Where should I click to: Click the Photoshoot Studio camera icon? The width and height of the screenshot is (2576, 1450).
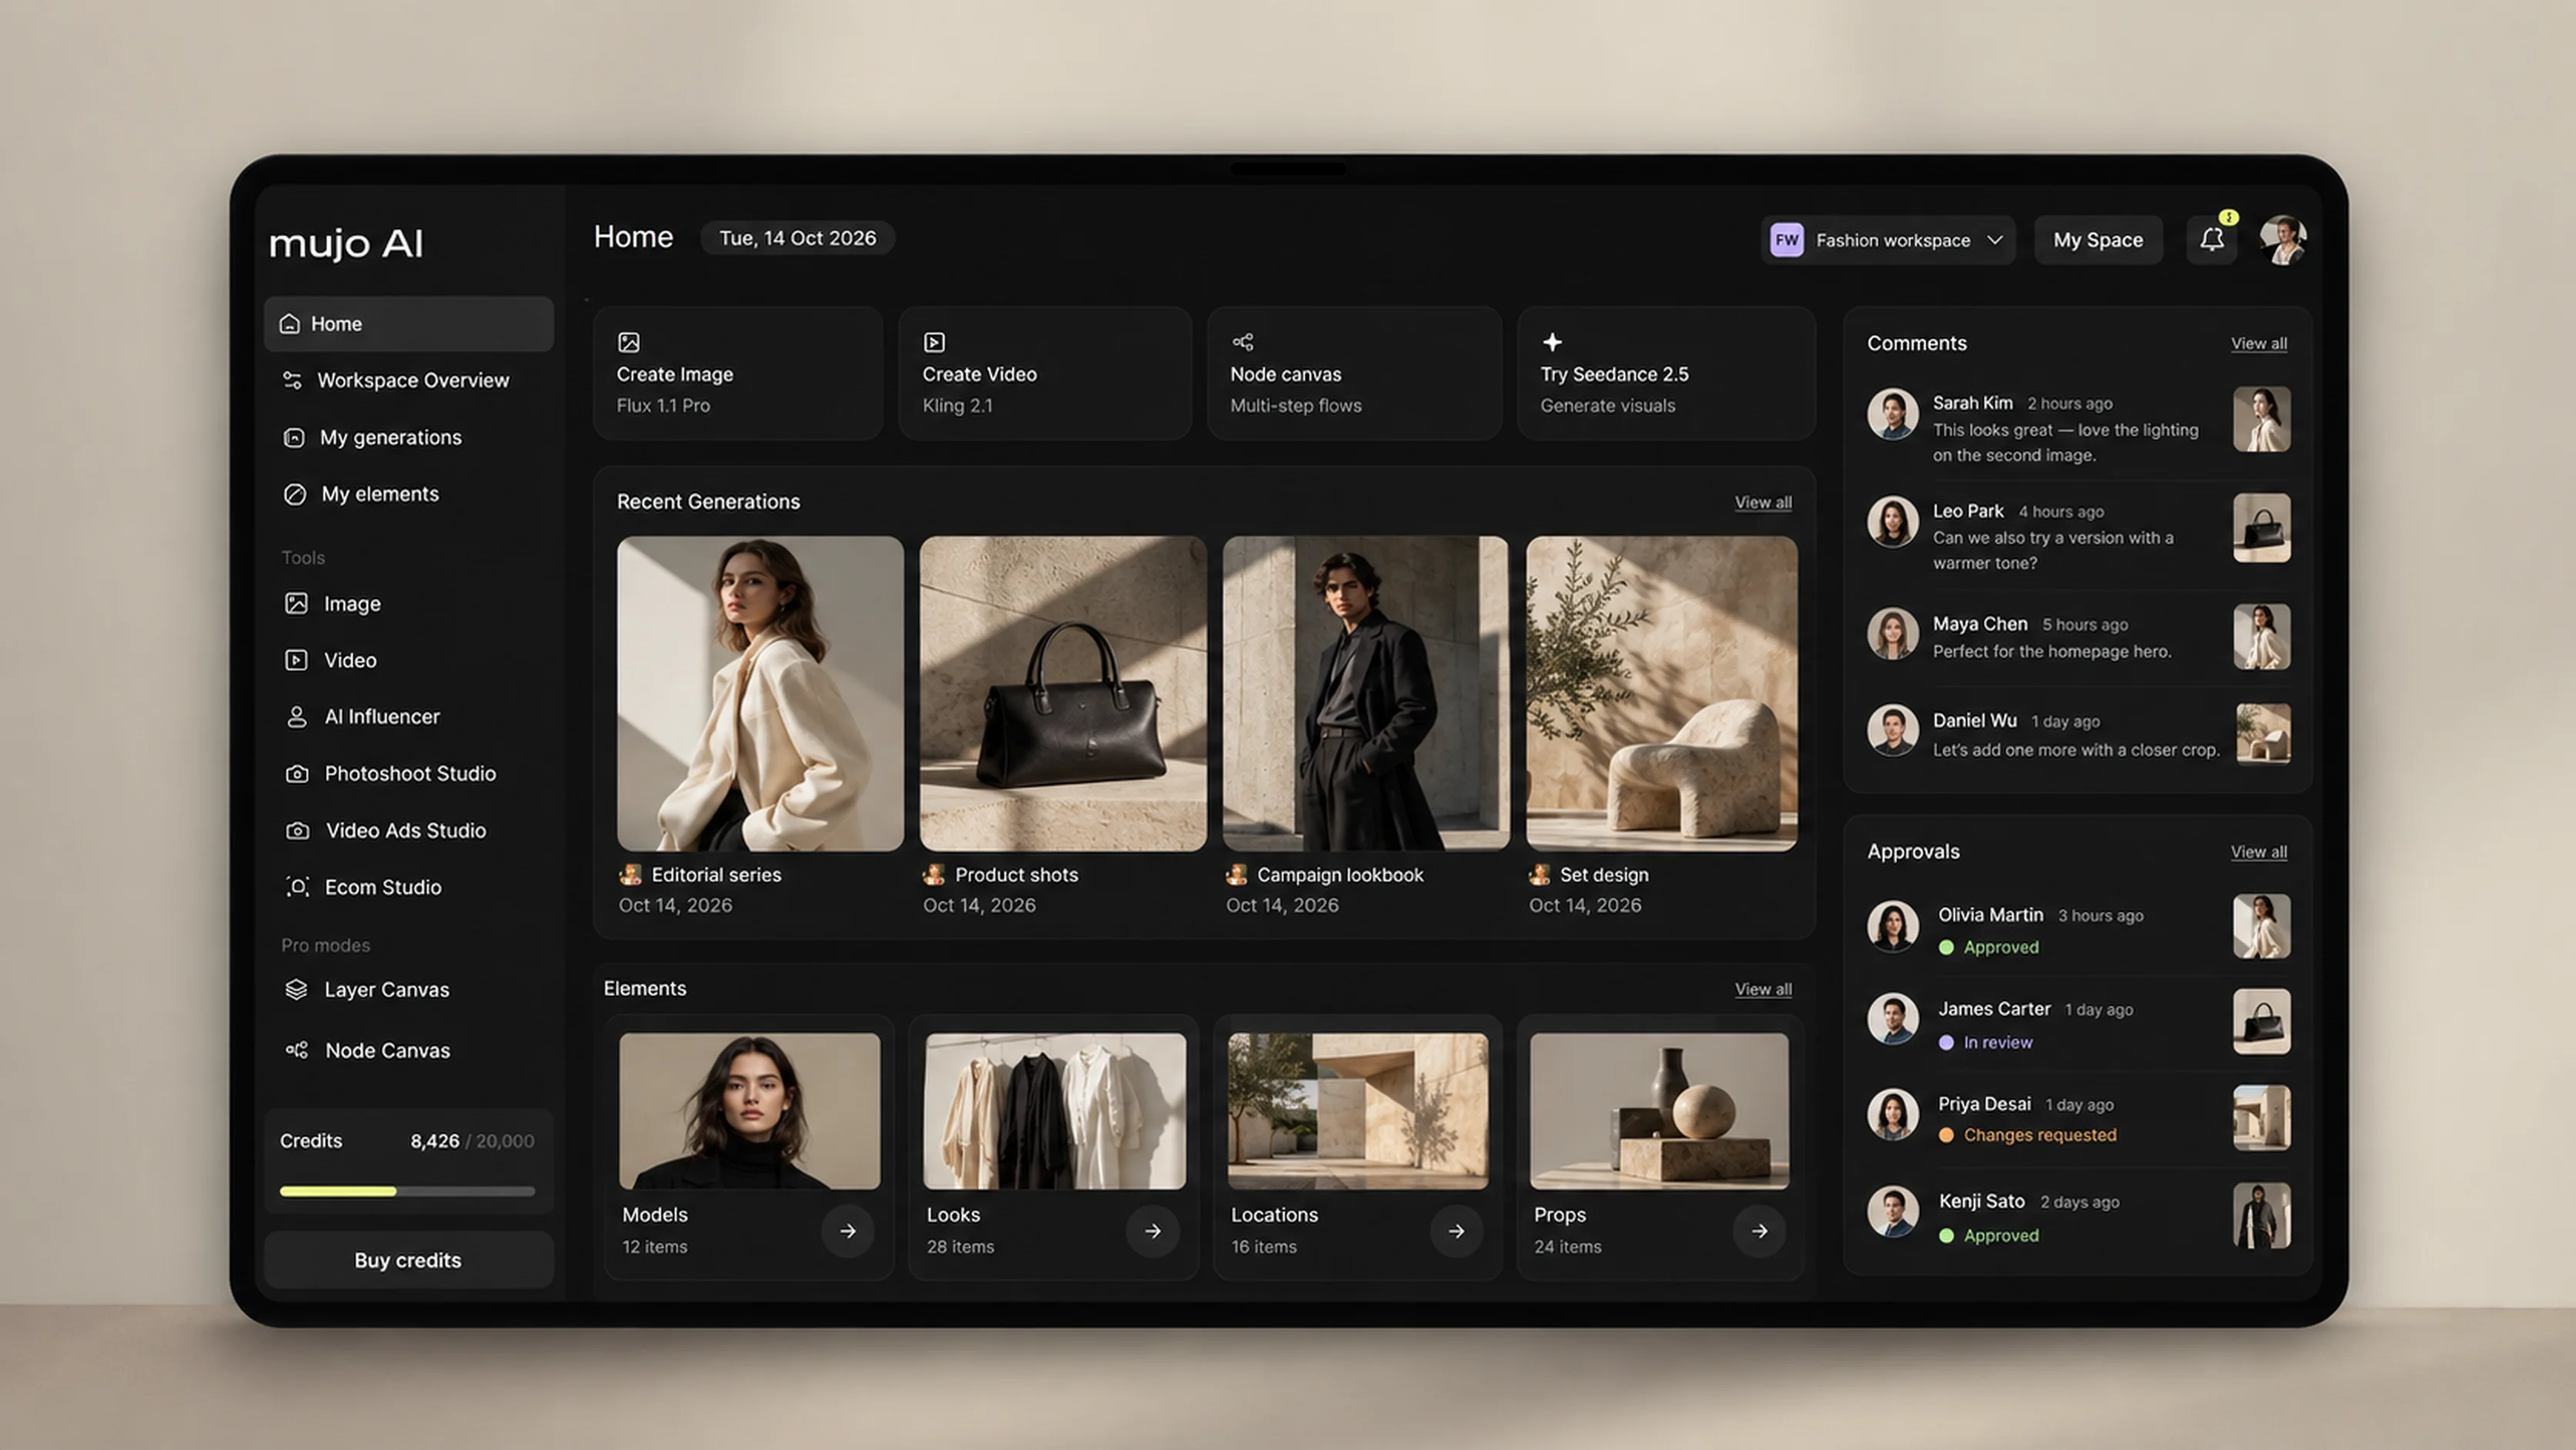[x=297, y=773]
